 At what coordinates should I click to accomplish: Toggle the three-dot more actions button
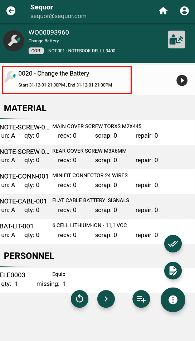pyautogui.click(x=173, y=300)
